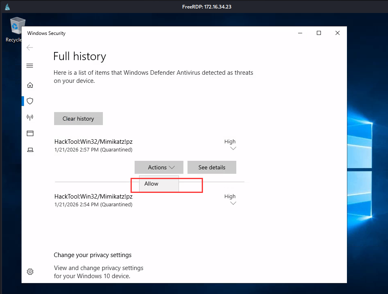This screenshot has width=388, height=294.
Task: Open Firewall & network protection sidebar icon
Action: [30, 117]
